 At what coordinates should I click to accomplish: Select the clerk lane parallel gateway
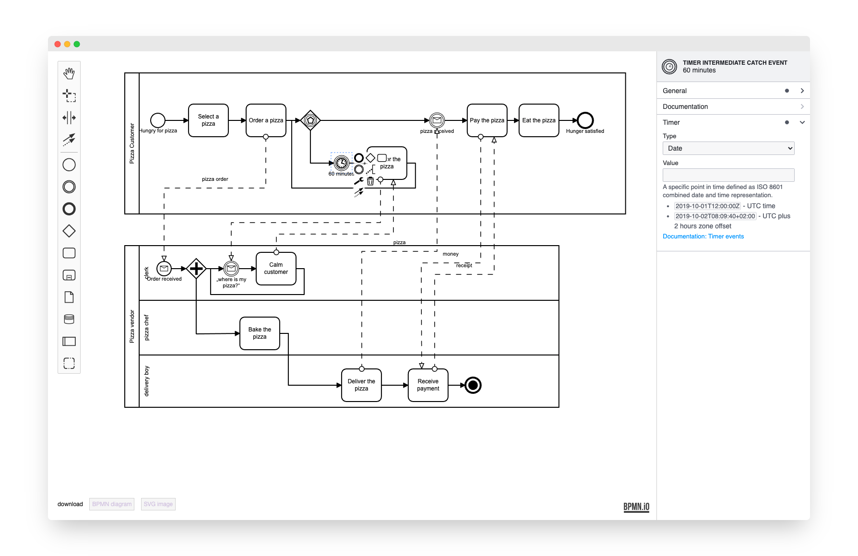coord(196,269)
